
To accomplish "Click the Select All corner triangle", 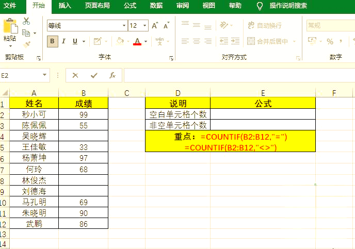I will pos(5,93).
